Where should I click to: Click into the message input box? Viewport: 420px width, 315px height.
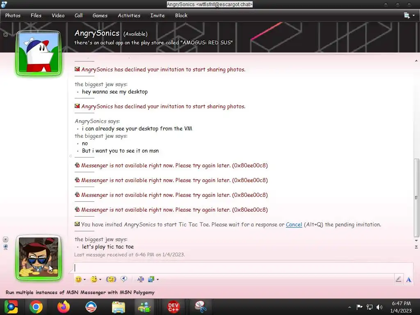243,268
